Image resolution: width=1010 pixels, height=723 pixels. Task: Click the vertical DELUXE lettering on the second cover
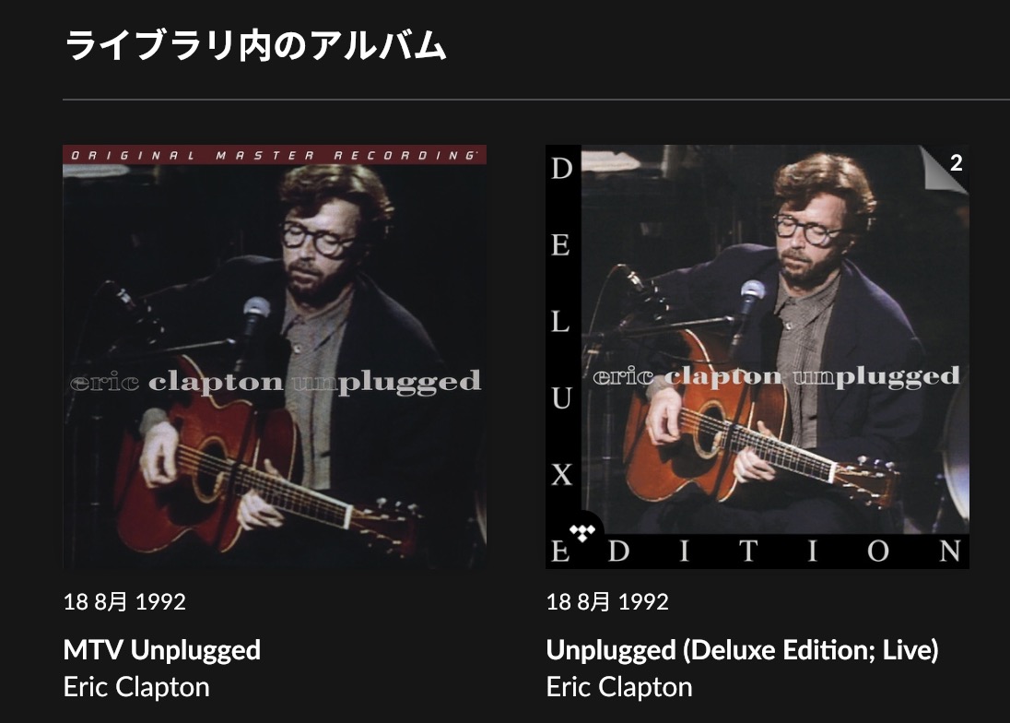coord(562,322)
